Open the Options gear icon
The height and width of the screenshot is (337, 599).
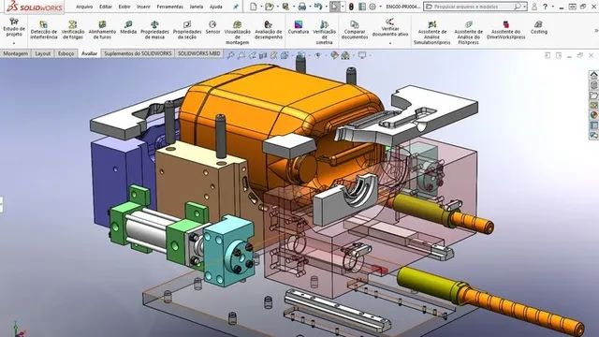point(373,7)
